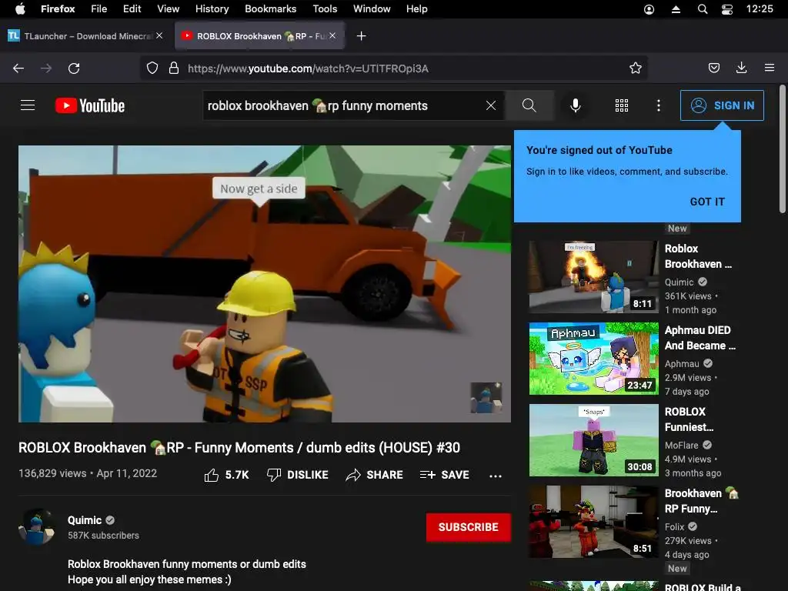
Task: Open the Tools menu
Action: (325, 9)
